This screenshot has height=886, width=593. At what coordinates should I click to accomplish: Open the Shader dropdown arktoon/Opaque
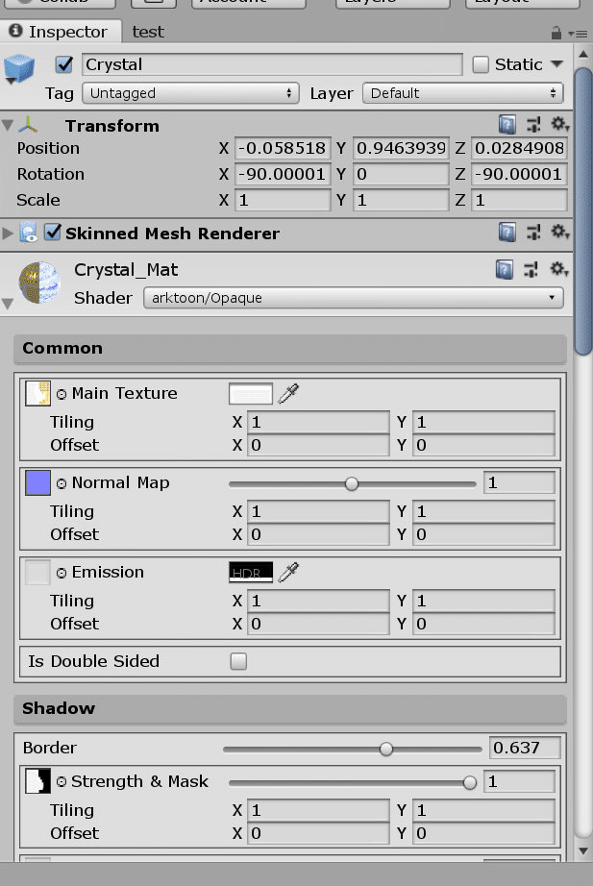pyautogui.click(x=354, y=298)
